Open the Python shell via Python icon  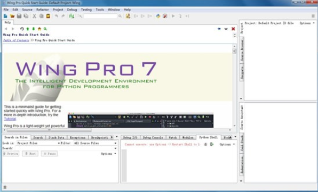tap(158, 16)
